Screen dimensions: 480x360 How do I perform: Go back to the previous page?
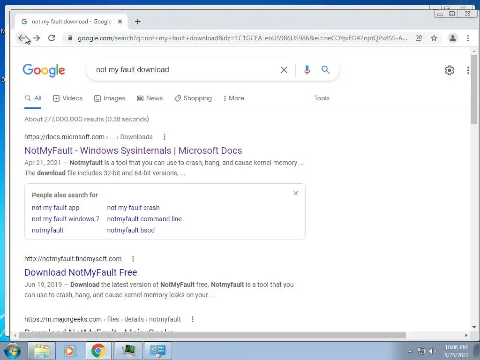[21, 38]
